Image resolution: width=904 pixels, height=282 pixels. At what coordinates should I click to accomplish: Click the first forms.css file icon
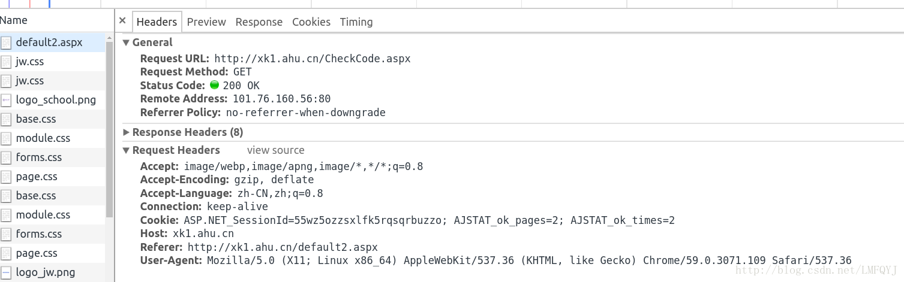click(7, 157)
